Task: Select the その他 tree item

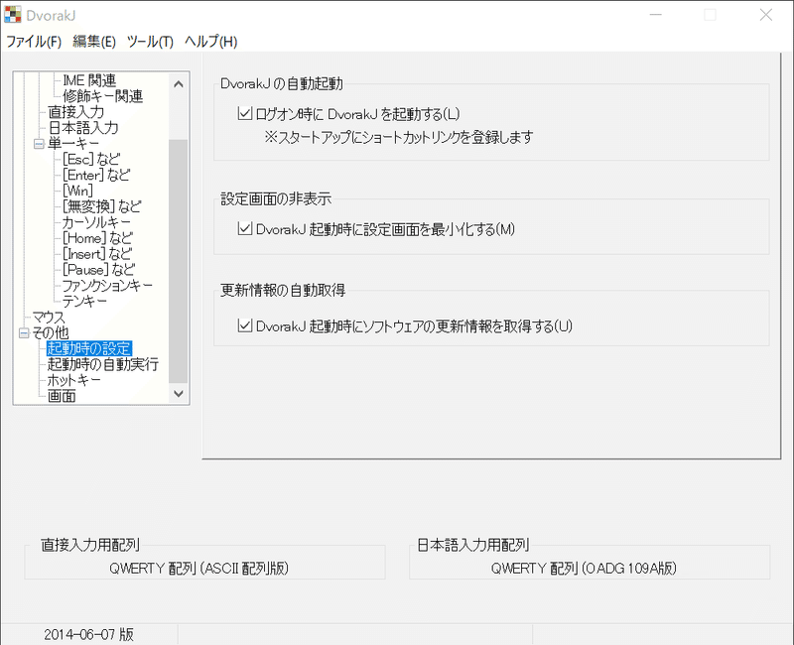Action: click(x=51, y=333)
